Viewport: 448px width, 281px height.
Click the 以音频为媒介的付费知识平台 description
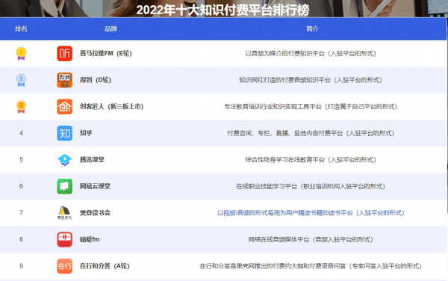[311, 54]
